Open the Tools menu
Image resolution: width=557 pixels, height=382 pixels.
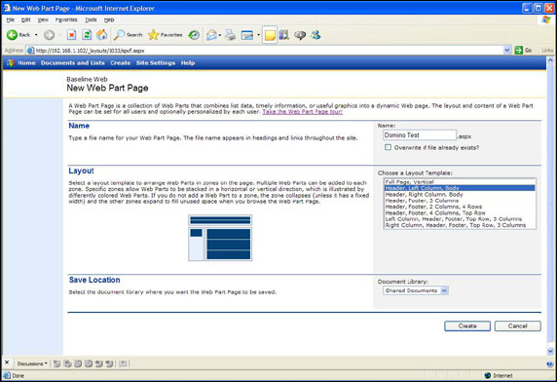point(91,19)
